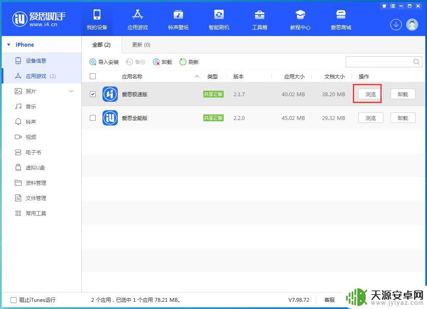
Task: Collapse the iPhone device tree
Action: point(9,45)
